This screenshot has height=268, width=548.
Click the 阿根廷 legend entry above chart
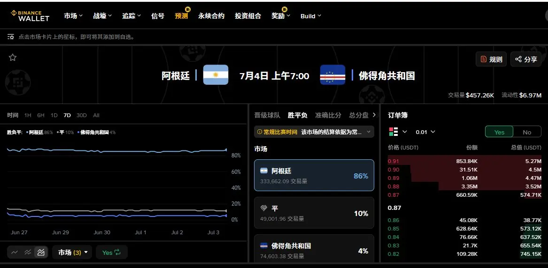[39, 133]
